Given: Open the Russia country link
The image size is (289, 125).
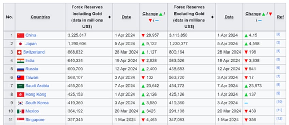Looking at the screenshot, I should [x=32, y=69].
